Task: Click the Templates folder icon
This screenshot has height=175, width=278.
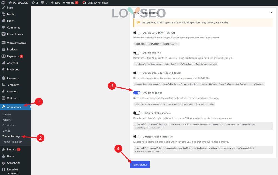Action: (x=3, y=85)
